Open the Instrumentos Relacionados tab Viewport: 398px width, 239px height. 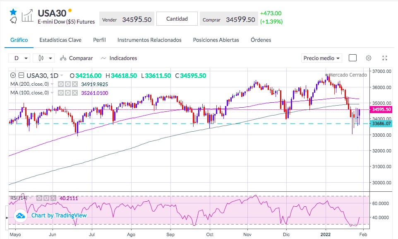click(149, 40)
